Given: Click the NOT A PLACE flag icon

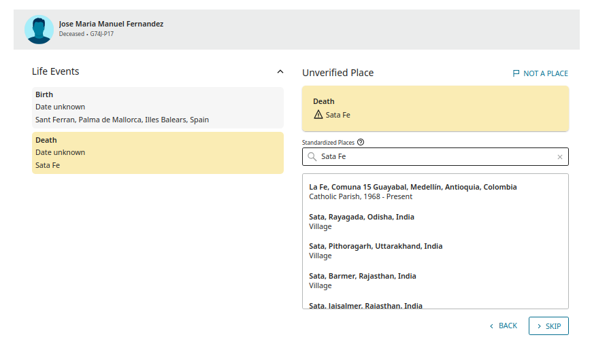Looking at the screenshot, I should 516,73.
